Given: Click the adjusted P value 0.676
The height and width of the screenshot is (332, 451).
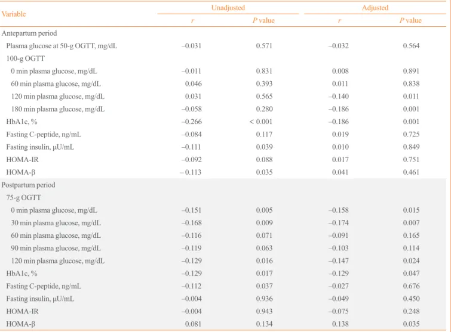Looking at the screenshot, I should [412, 286].
